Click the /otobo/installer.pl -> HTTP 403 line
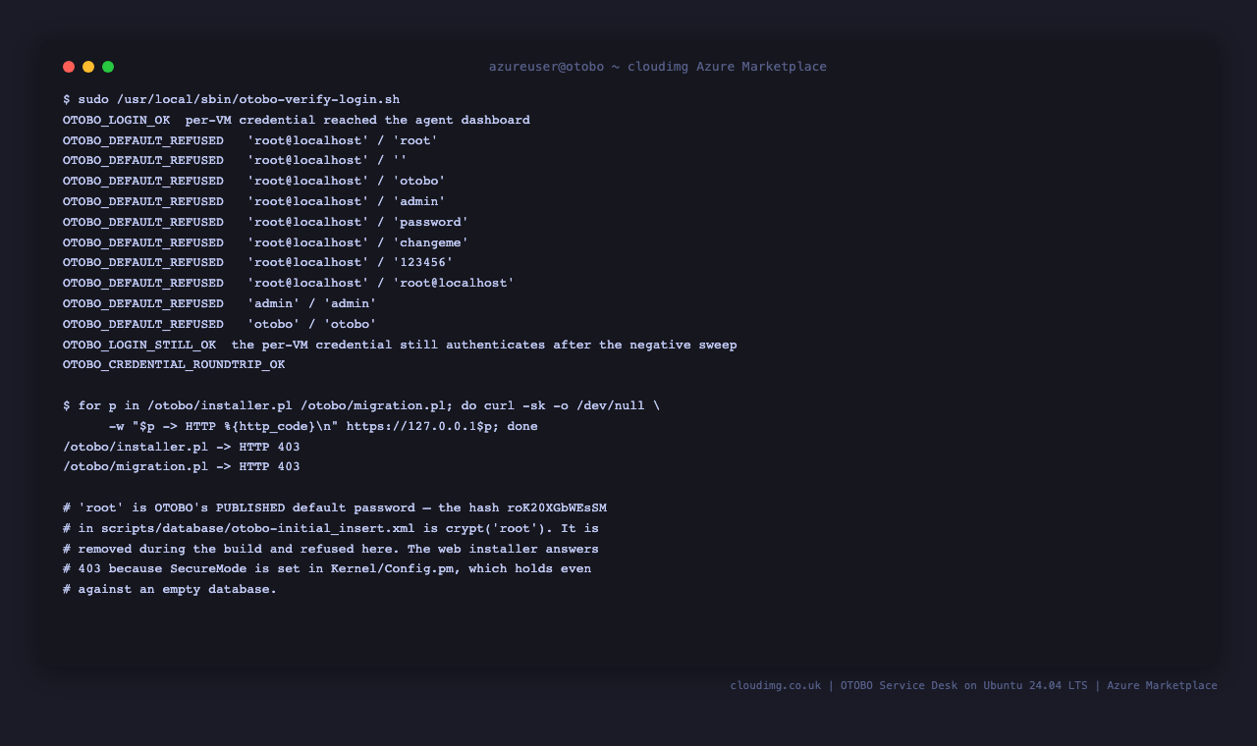The width and height of the screenshot is (1257, 746). tap(182, 447)
